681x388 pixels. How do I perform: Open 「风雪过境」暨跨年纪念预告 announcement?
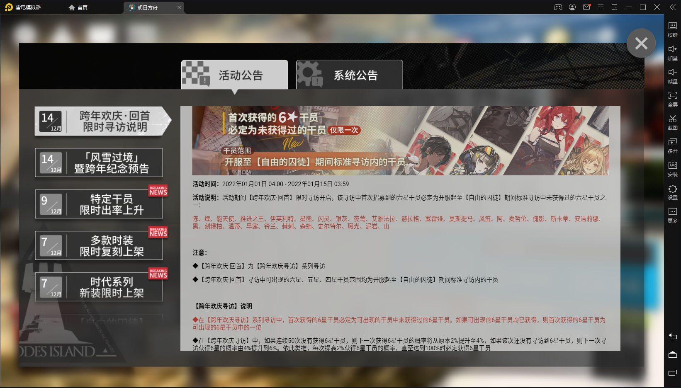click(x=99, y=162)
